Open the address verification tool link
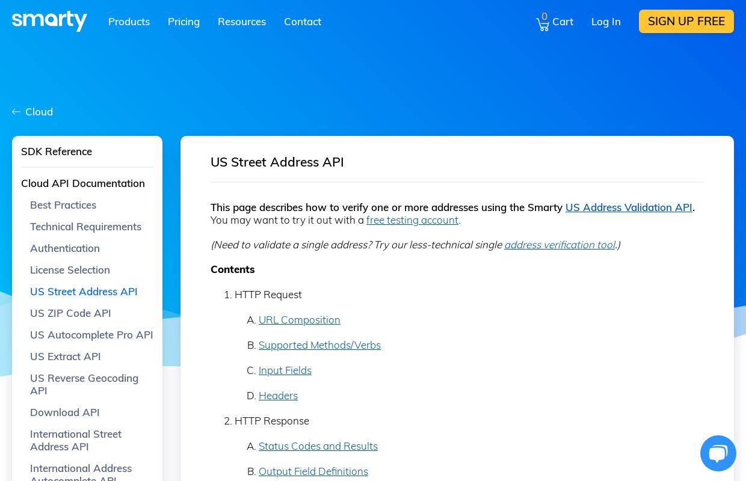746x481 pixels. pos(559,245)
